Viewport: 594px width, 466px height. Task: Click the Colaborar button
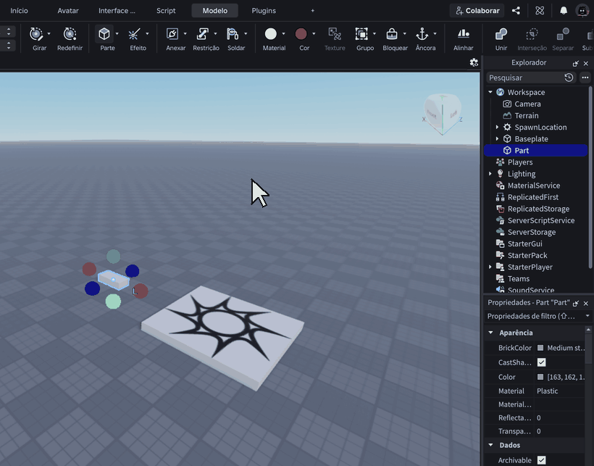[477, 11]
